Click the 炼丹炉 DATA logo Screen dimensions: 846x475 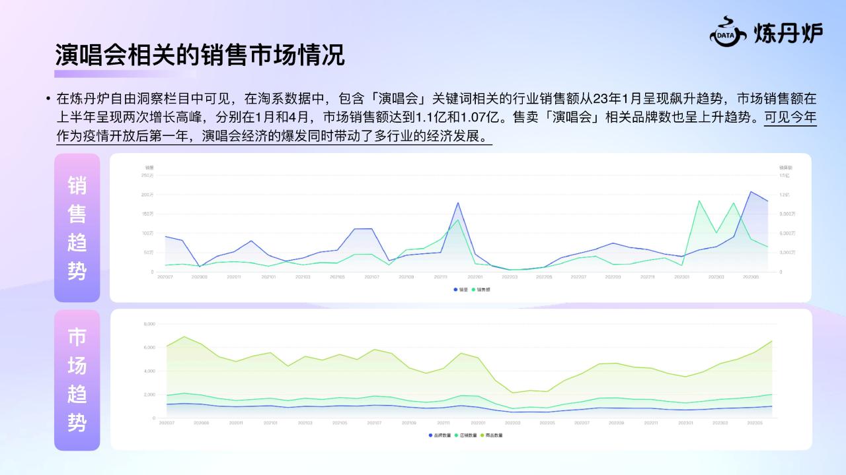point(766,33)
